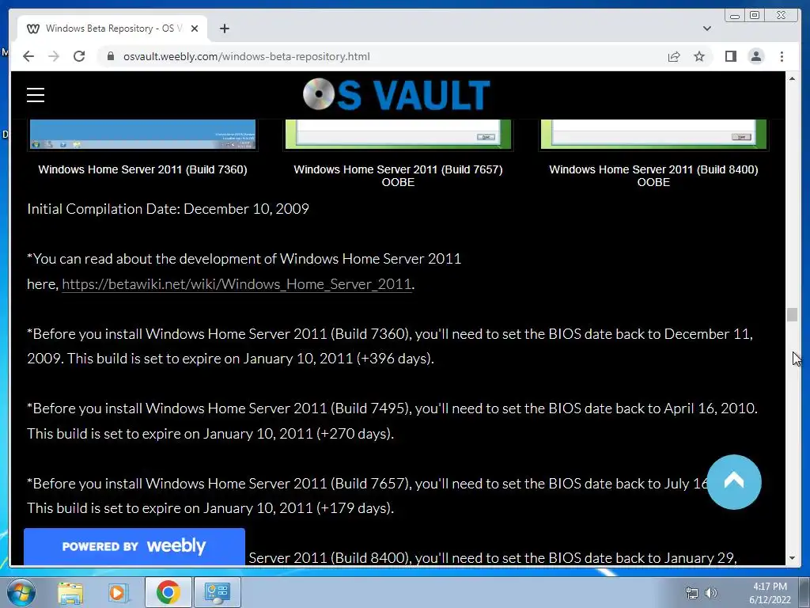Go back to the previous page
This screenshot has width=810, height=608.
point(28,56)
